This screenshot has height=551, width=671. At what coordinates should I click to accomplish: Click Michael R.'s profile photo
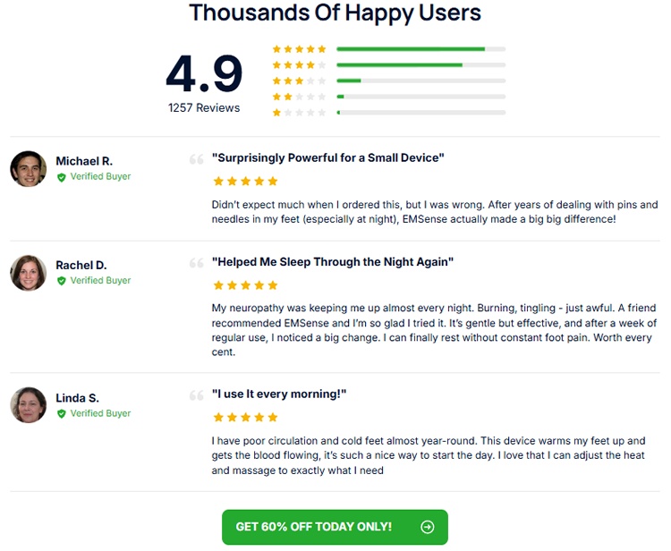click(x=29, y=168)
